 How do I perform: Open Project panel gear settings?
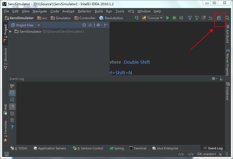point(99,25)
